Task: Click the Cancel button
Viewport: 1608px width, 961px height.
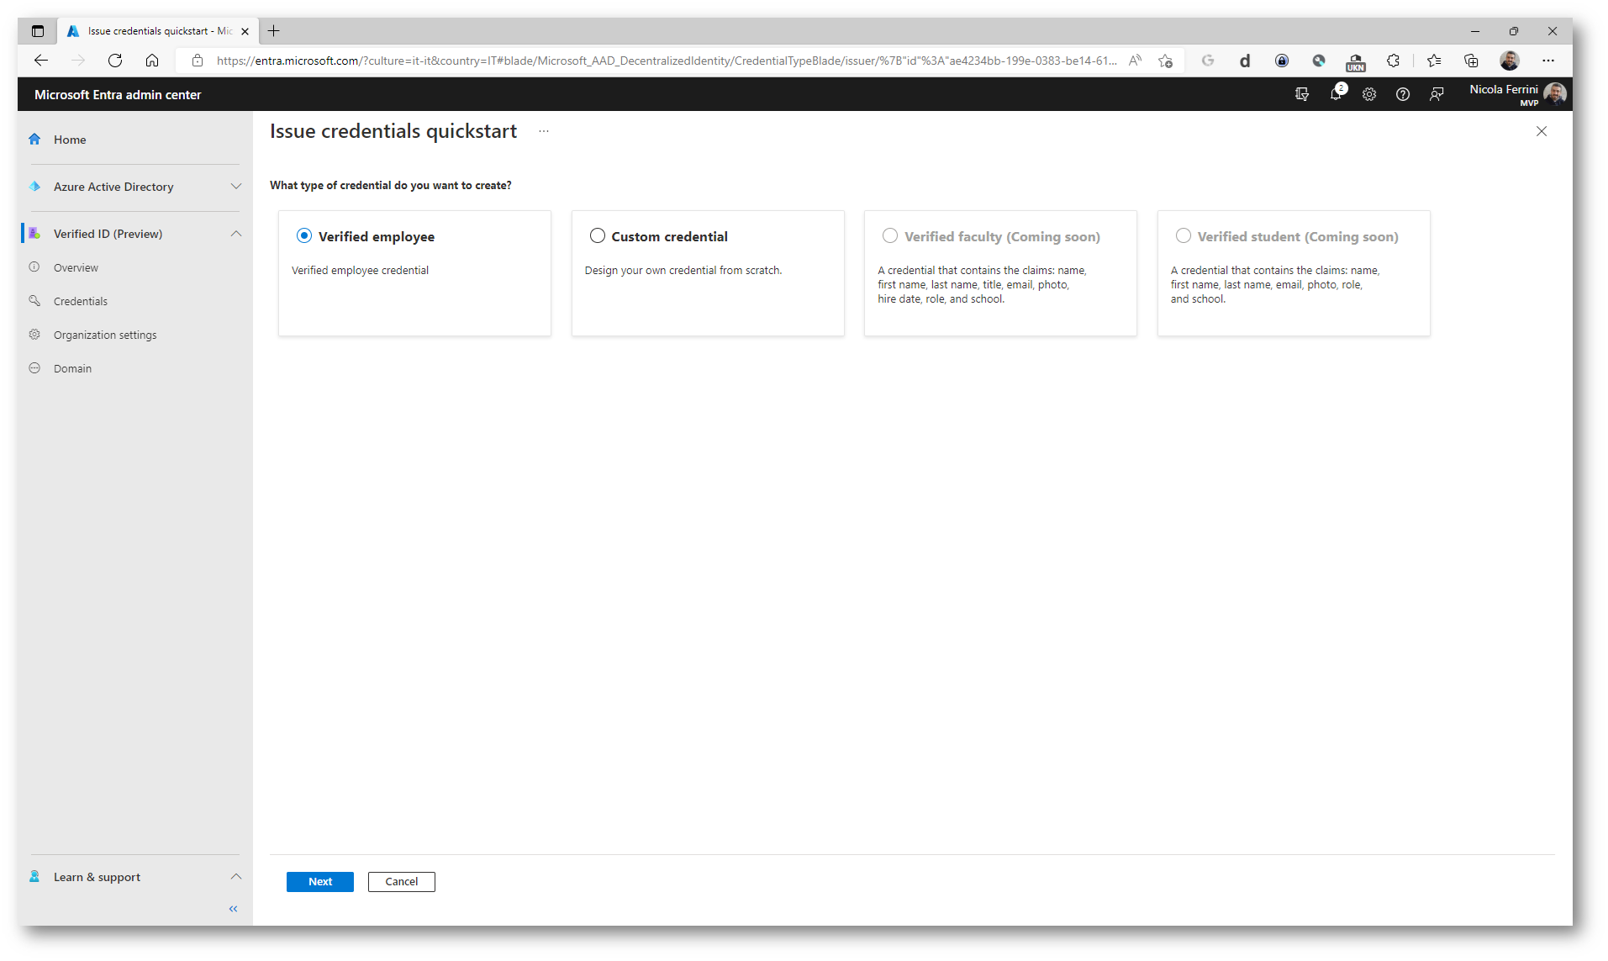Action: (x=401, y=882)
